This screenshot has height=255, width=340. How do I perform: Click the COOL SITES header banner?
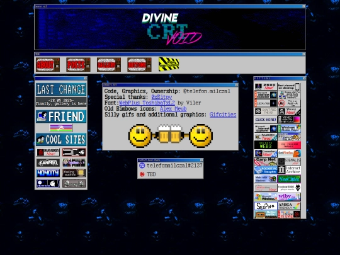point(61,139)
